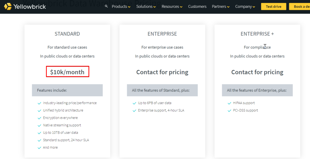The width and height of the screenshot is (310, 159).
Task: Click For compliance text
Action: click(x=257, y=47)
